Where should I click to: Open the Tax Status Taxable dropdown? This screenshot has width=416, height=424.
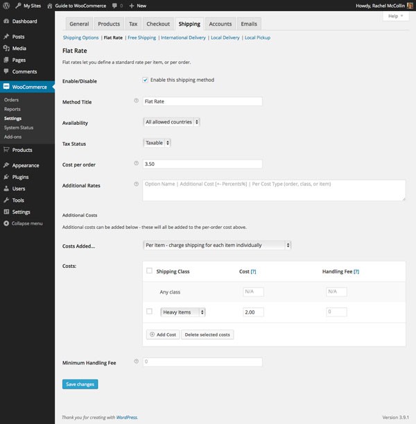click(x=157, y=143)
